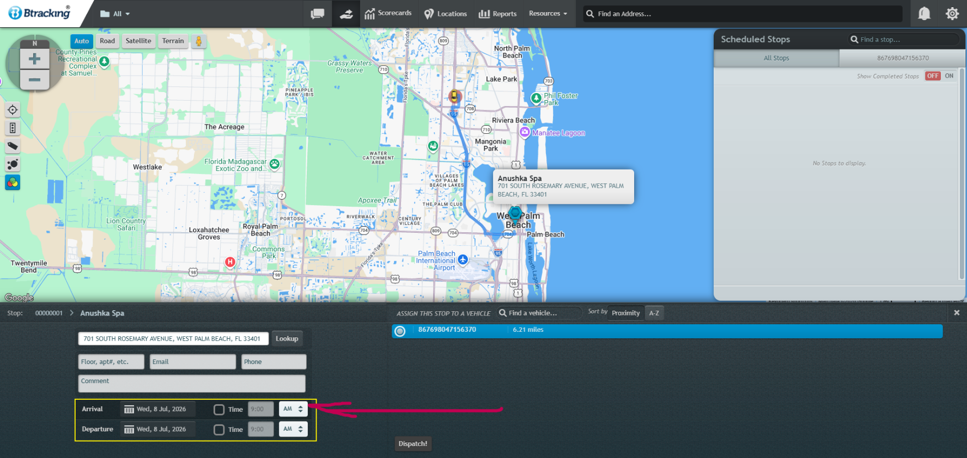Viewport: 967px width, 458px height.
Task: Click the locate crosshair map tool
Action: [x=13, y=110]
